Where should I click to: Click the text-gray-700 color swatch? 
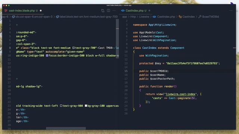pos(74,48)
